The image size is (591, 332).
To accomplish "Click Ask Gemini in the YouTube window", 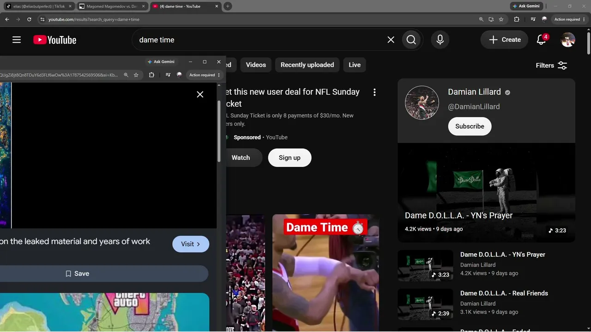I will [526, 6].
